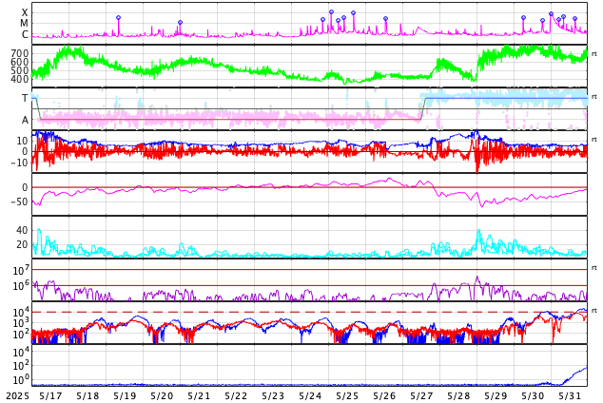Click the 20 tick on the cyan plot
This screenshot has width=603, height=403.
click(x=22, y=244)
